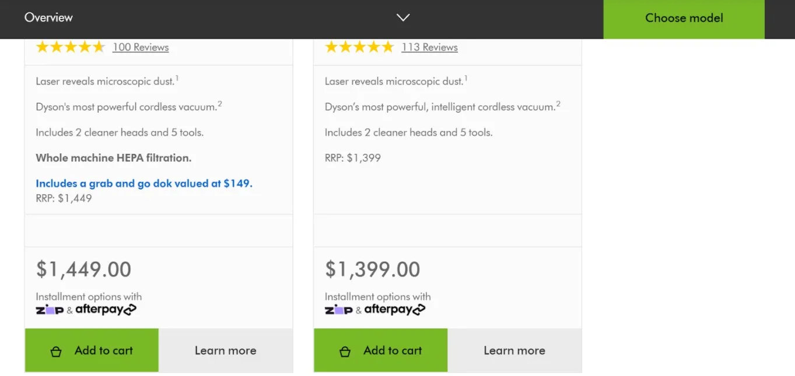The image size is (795, 376).
Task: Open the 100 Reviews link
Action: (141, 47)
